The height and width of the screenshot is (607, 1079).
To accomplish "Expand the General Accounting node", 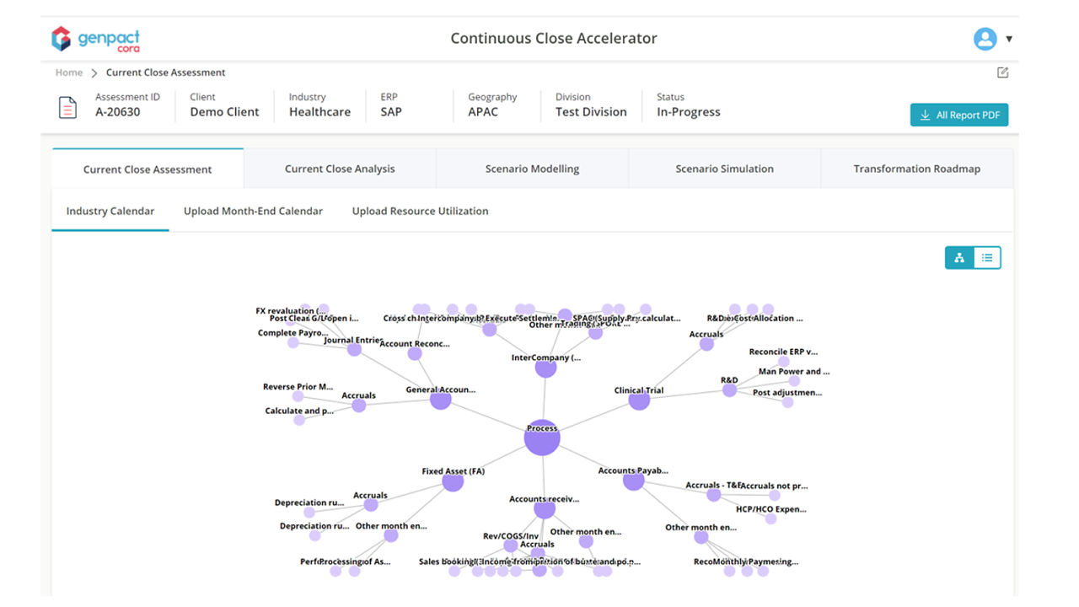I will (x=441, y=400).
